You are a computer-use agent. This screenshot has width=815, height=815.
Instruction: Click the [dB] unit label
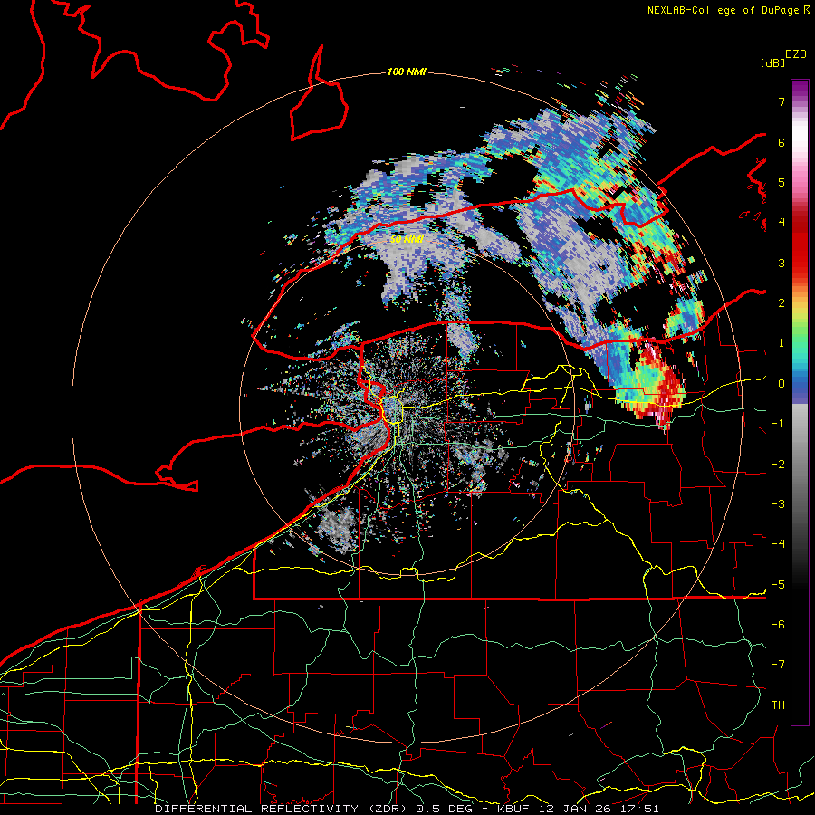click(x=772, y=62)
